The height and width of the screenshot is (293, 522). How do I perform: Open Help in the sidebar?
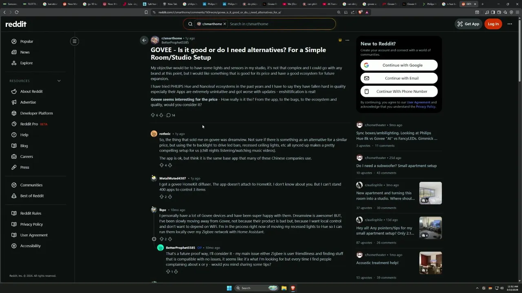click(x=24, y=135)
